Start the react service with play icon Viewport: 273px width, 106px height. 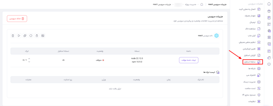tap(19, 36)
